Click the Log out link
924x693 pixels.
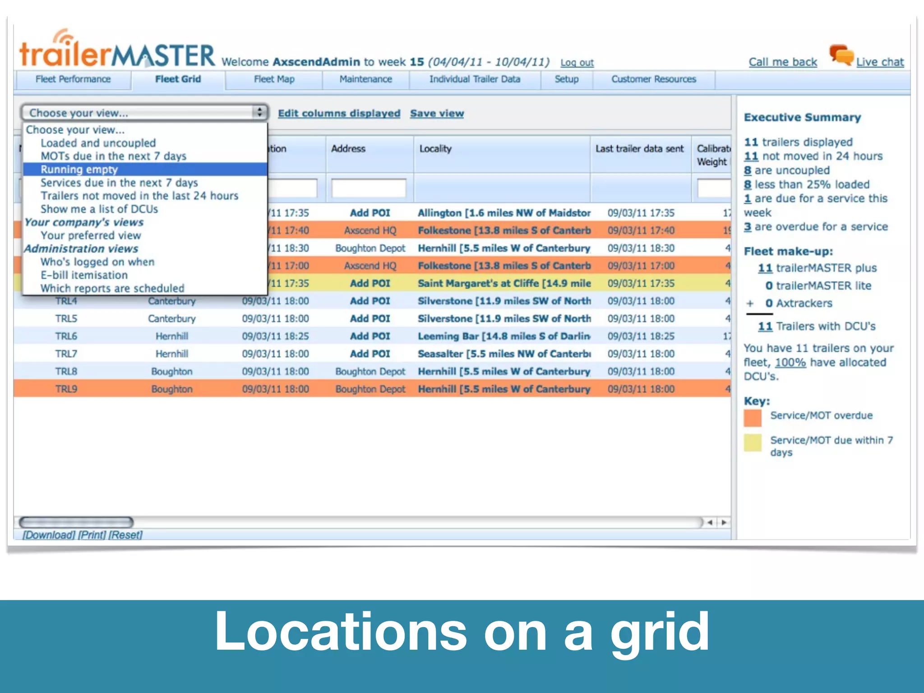click(x=577, y=63)
